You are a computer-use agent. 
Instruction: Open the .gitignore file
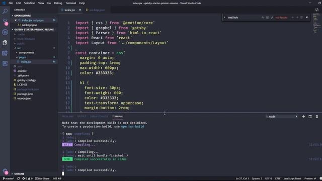[23, 75]
